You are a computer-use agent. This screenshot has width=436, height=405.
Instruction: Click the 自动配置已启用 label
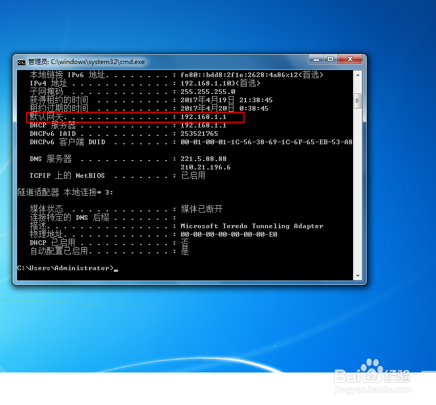59,251
